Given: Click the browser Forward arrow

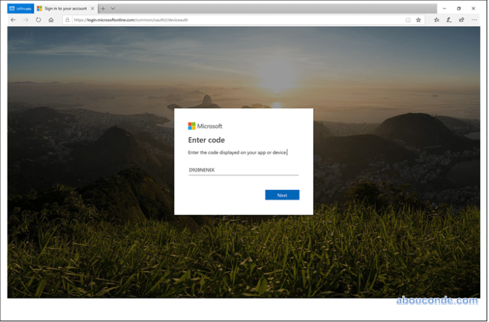Looking at the screenshot, I should point(25,20).
